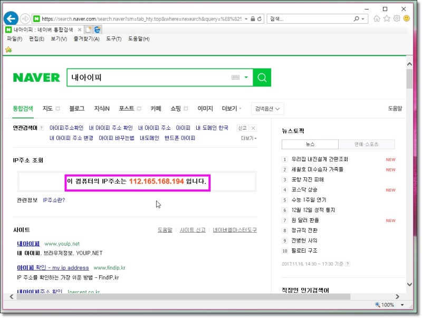Click the magnifier icon in browser search box
This screenshot has height=318, width=422.
point(357,19)
